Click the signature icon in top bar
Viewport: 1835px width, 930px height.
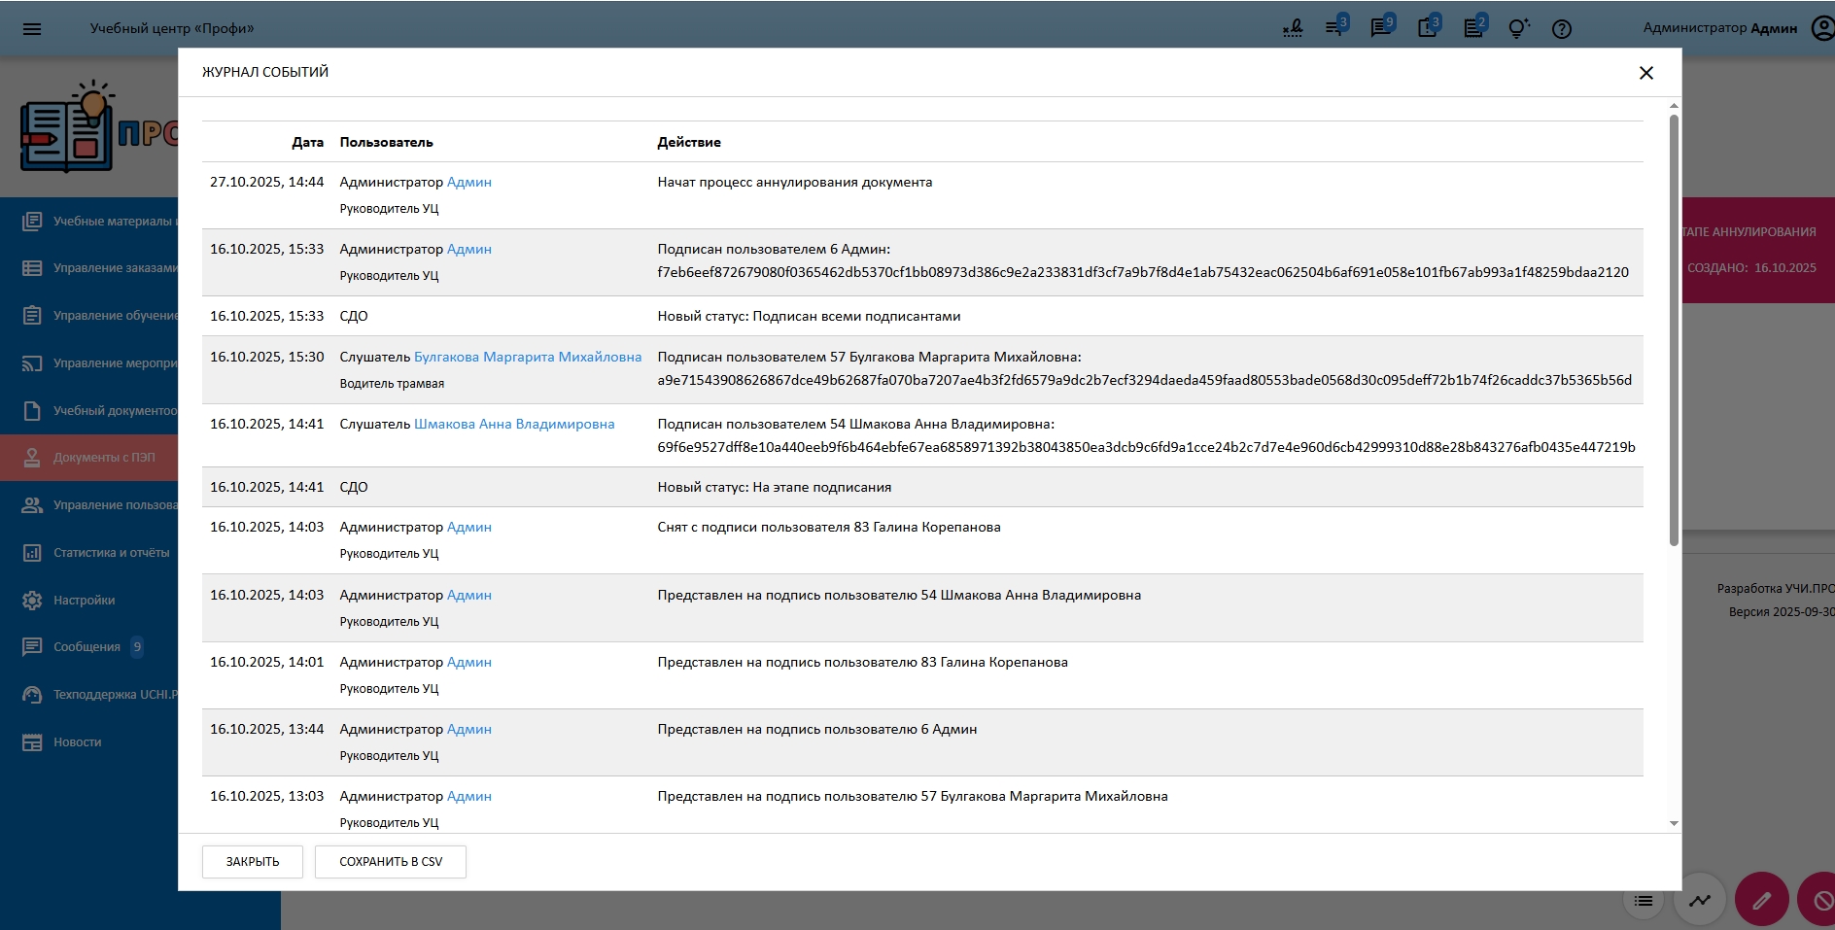(1292, 29)
